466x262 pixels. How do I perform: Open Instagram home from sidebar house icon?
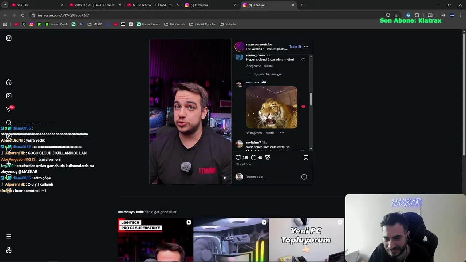click(9, 82)
